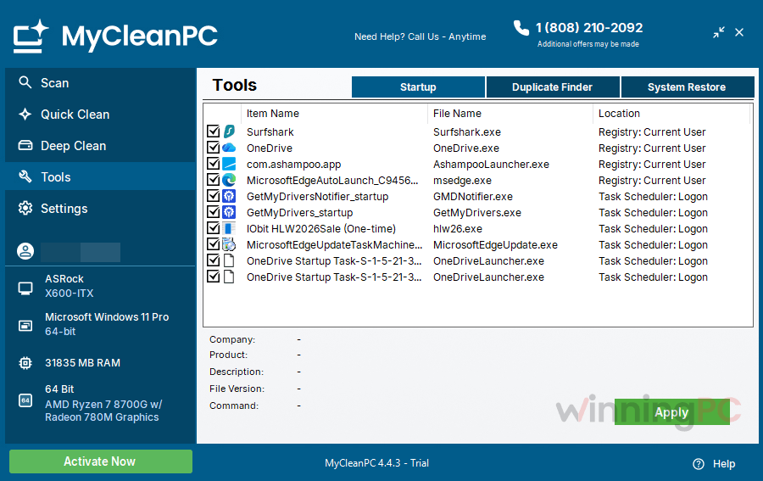Open the Scan section
This screenshot has height=481, width=763.
click(100, 83)
